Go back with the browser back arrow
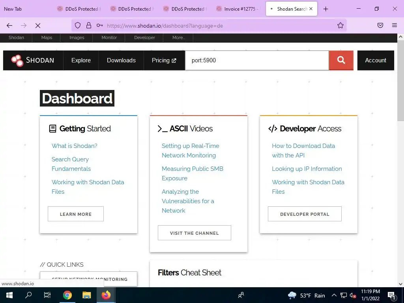Image resolution: width=404 pixels, height=303 pixels. click(9, 26)
